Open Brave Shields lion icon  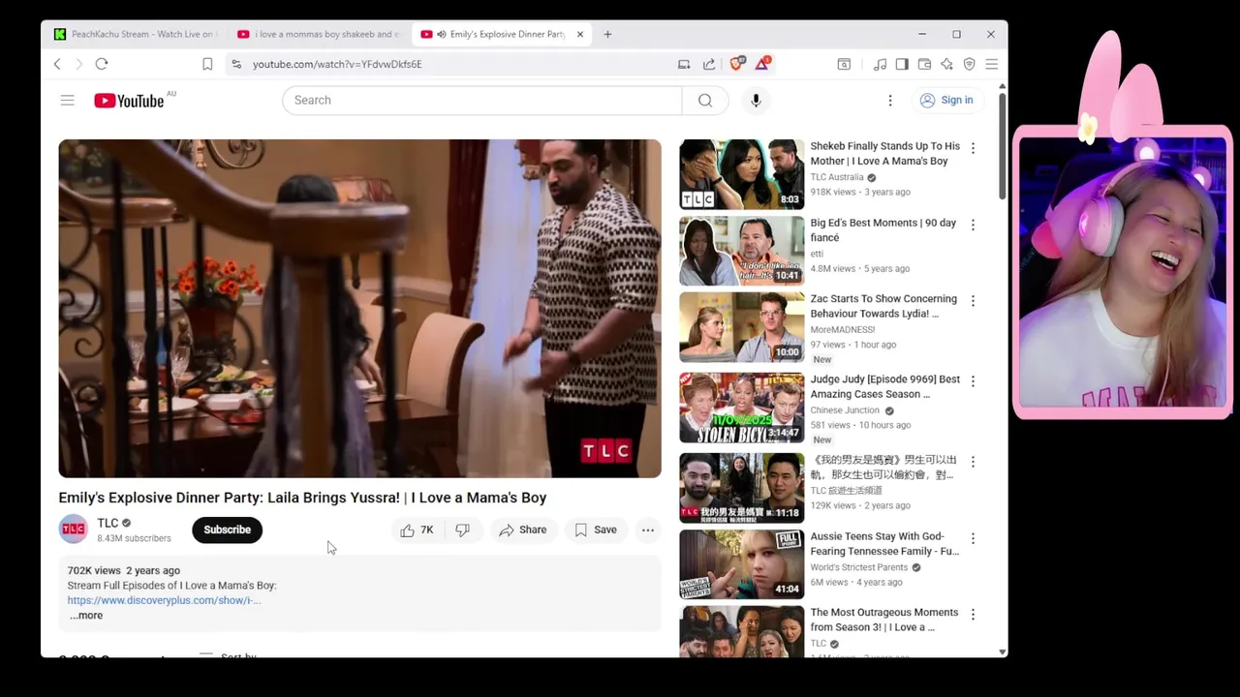click(737, 64)
